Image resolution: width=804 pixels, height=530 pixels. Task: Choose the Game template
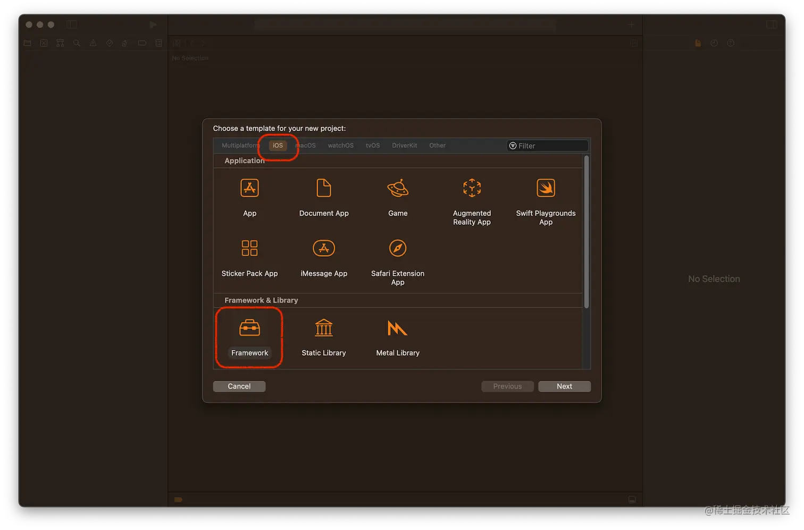coord(398,198)
